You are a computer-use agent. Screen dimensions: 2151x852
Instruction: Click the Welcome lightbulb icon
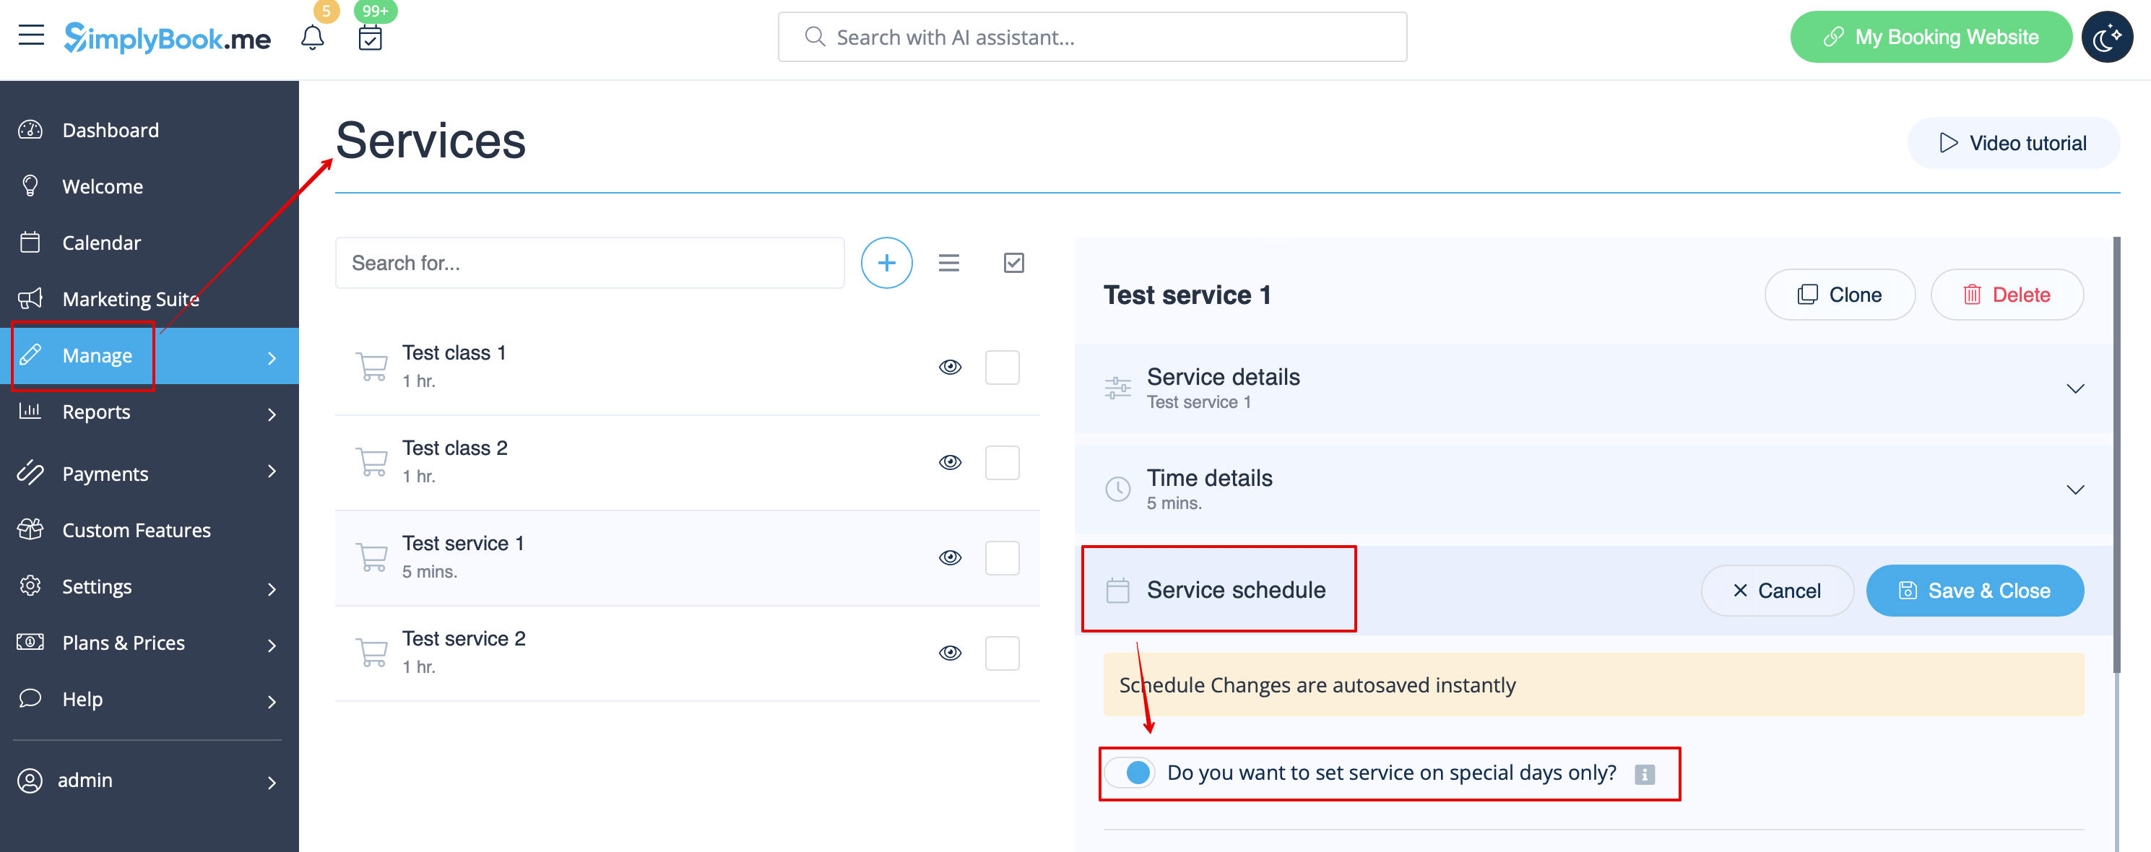coord(30,186)
